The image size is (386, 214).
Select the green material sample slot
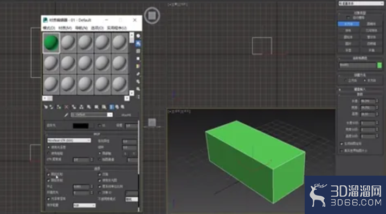pyautogui.click(x=51, y=43)
